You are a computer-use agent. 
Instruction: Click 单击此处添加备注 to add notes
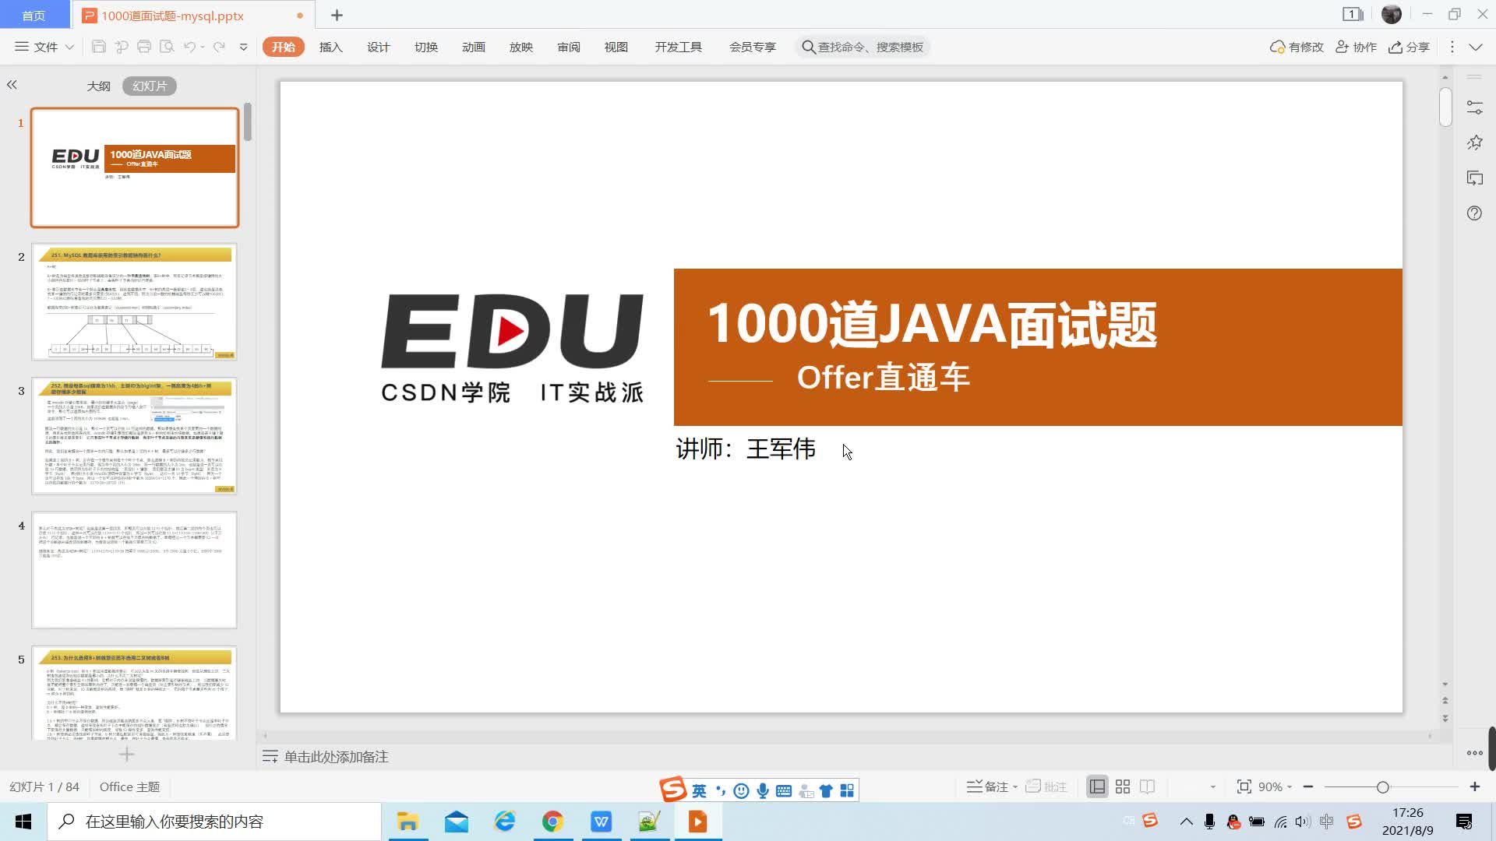tap(335, 756)
